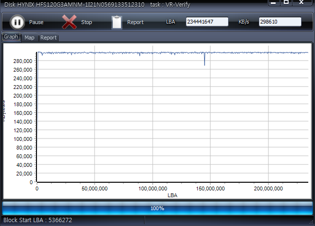Click the 100,000,000 x-axis tick label

click(152, 189)
